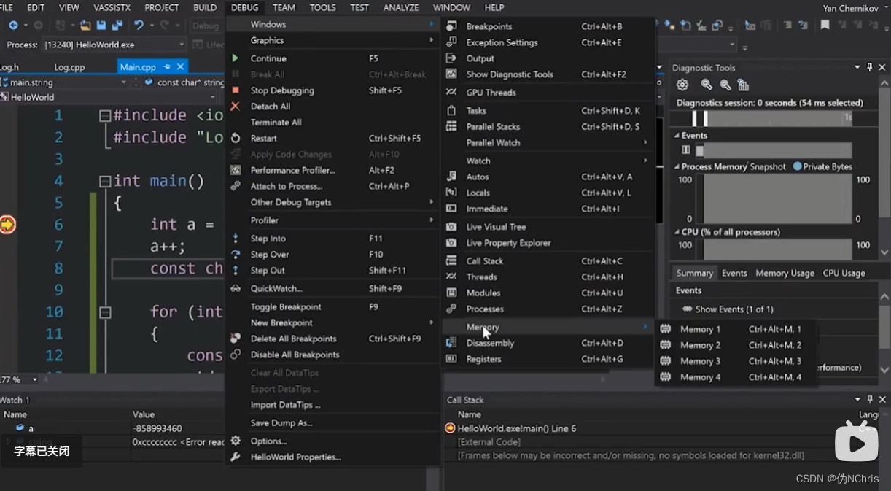The width and height of the screenshot is (891, 491).
Task: Click the diagnostics session timeline ruler
Action: pyautogui.click(x=773, y=118)
